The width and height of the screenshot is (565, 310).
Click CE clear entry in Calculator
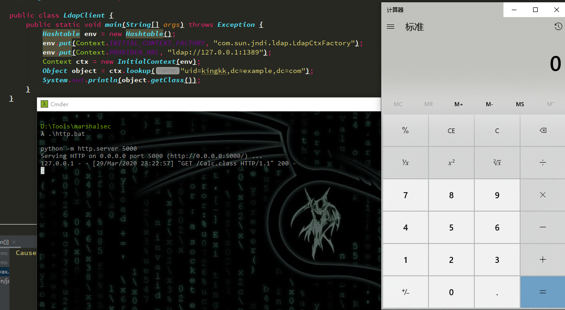(451, 131)
